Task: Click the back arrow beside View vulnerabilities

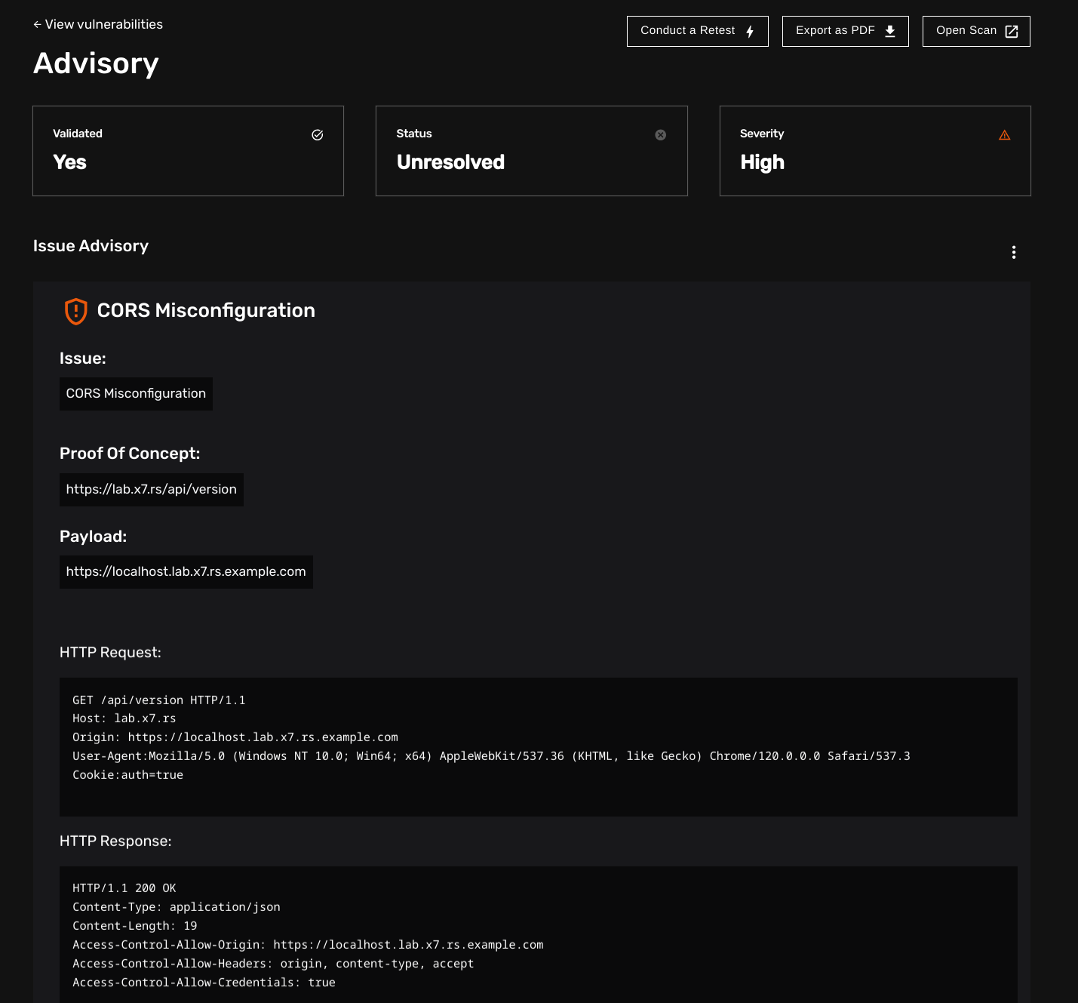Action: point(37,25)
